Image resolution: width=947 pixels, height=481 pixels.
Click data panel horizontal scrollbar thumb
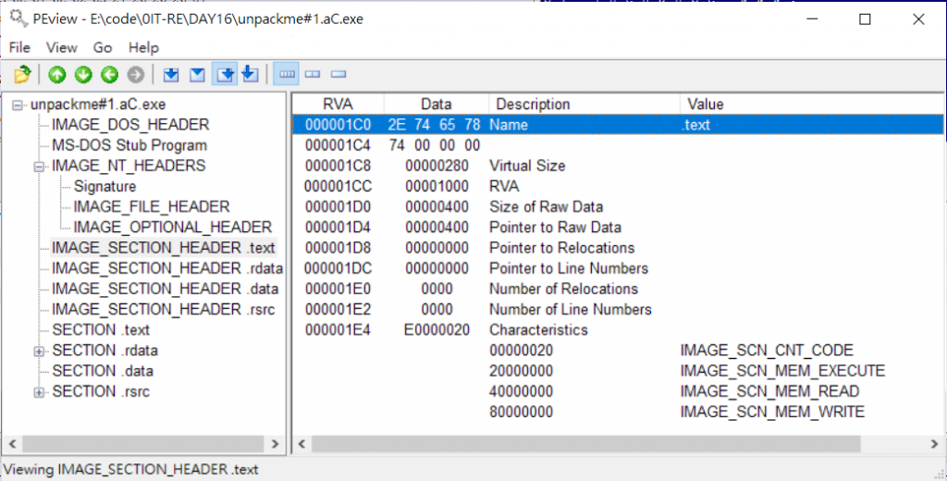point(585,444)
